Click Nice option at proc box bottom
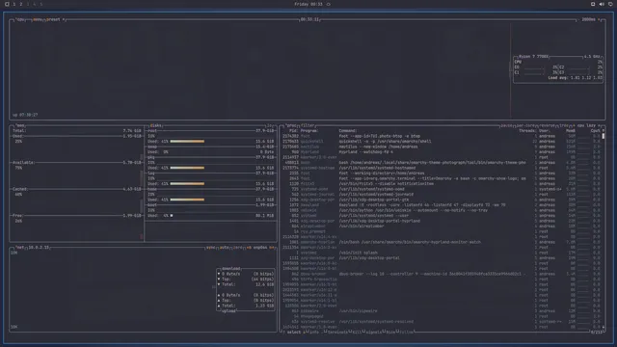 [390, 332]
